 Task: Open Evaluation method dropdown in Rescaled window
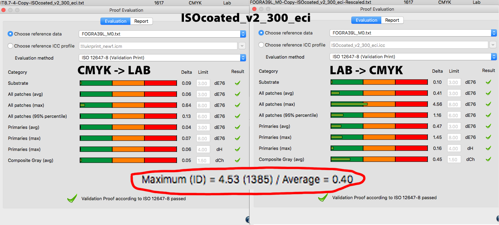413,57
